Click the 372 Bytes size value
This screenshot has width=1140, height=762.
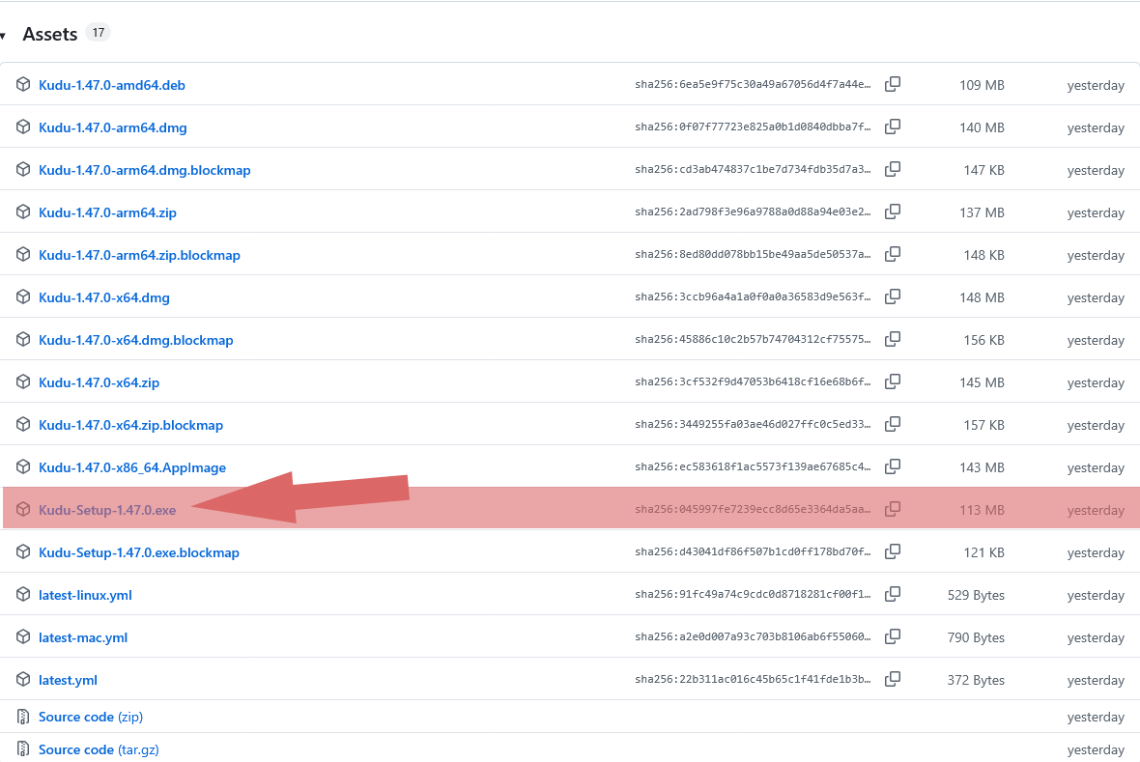[x=976, y=681]
